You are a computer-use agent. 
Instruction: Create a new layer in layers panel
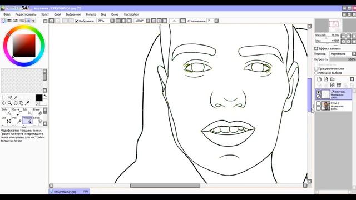click(319, 79)
